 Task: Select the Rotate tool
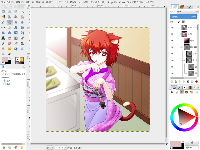[16, 27]
